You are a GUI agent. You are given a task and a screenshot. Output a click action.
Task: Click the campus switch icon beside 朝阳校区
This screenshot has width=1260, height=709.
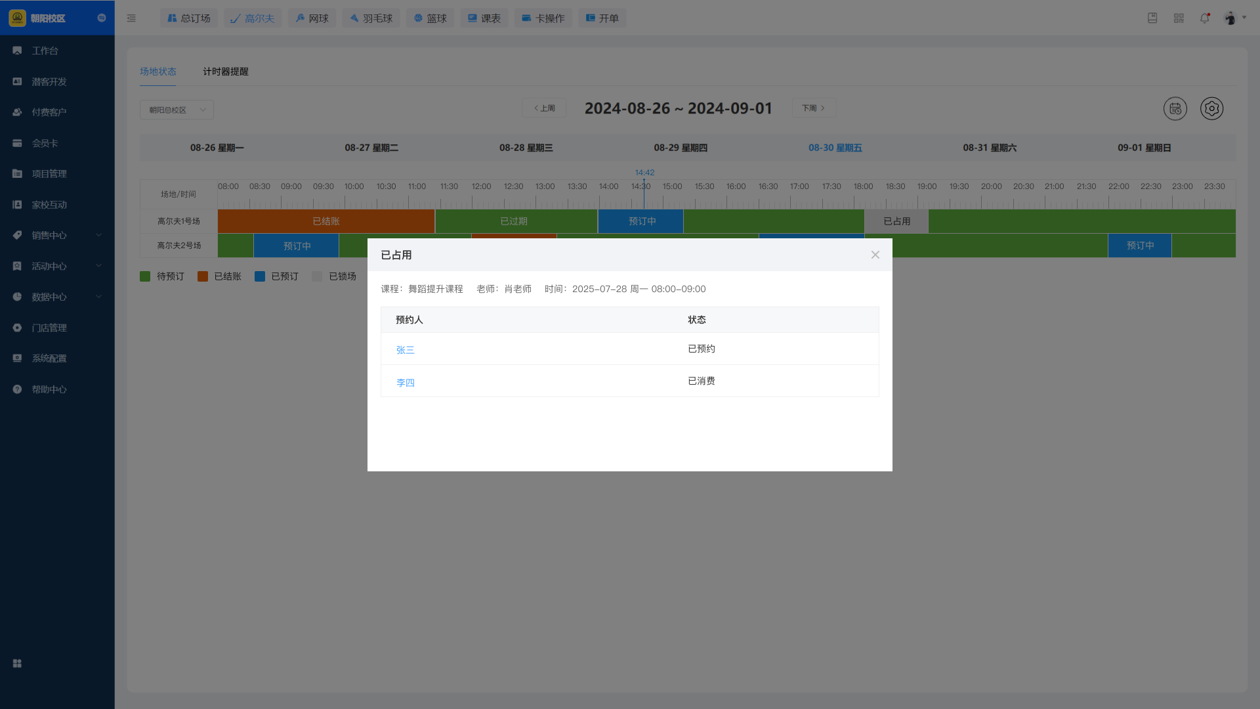pyautogui.click(x=102, y=18)
